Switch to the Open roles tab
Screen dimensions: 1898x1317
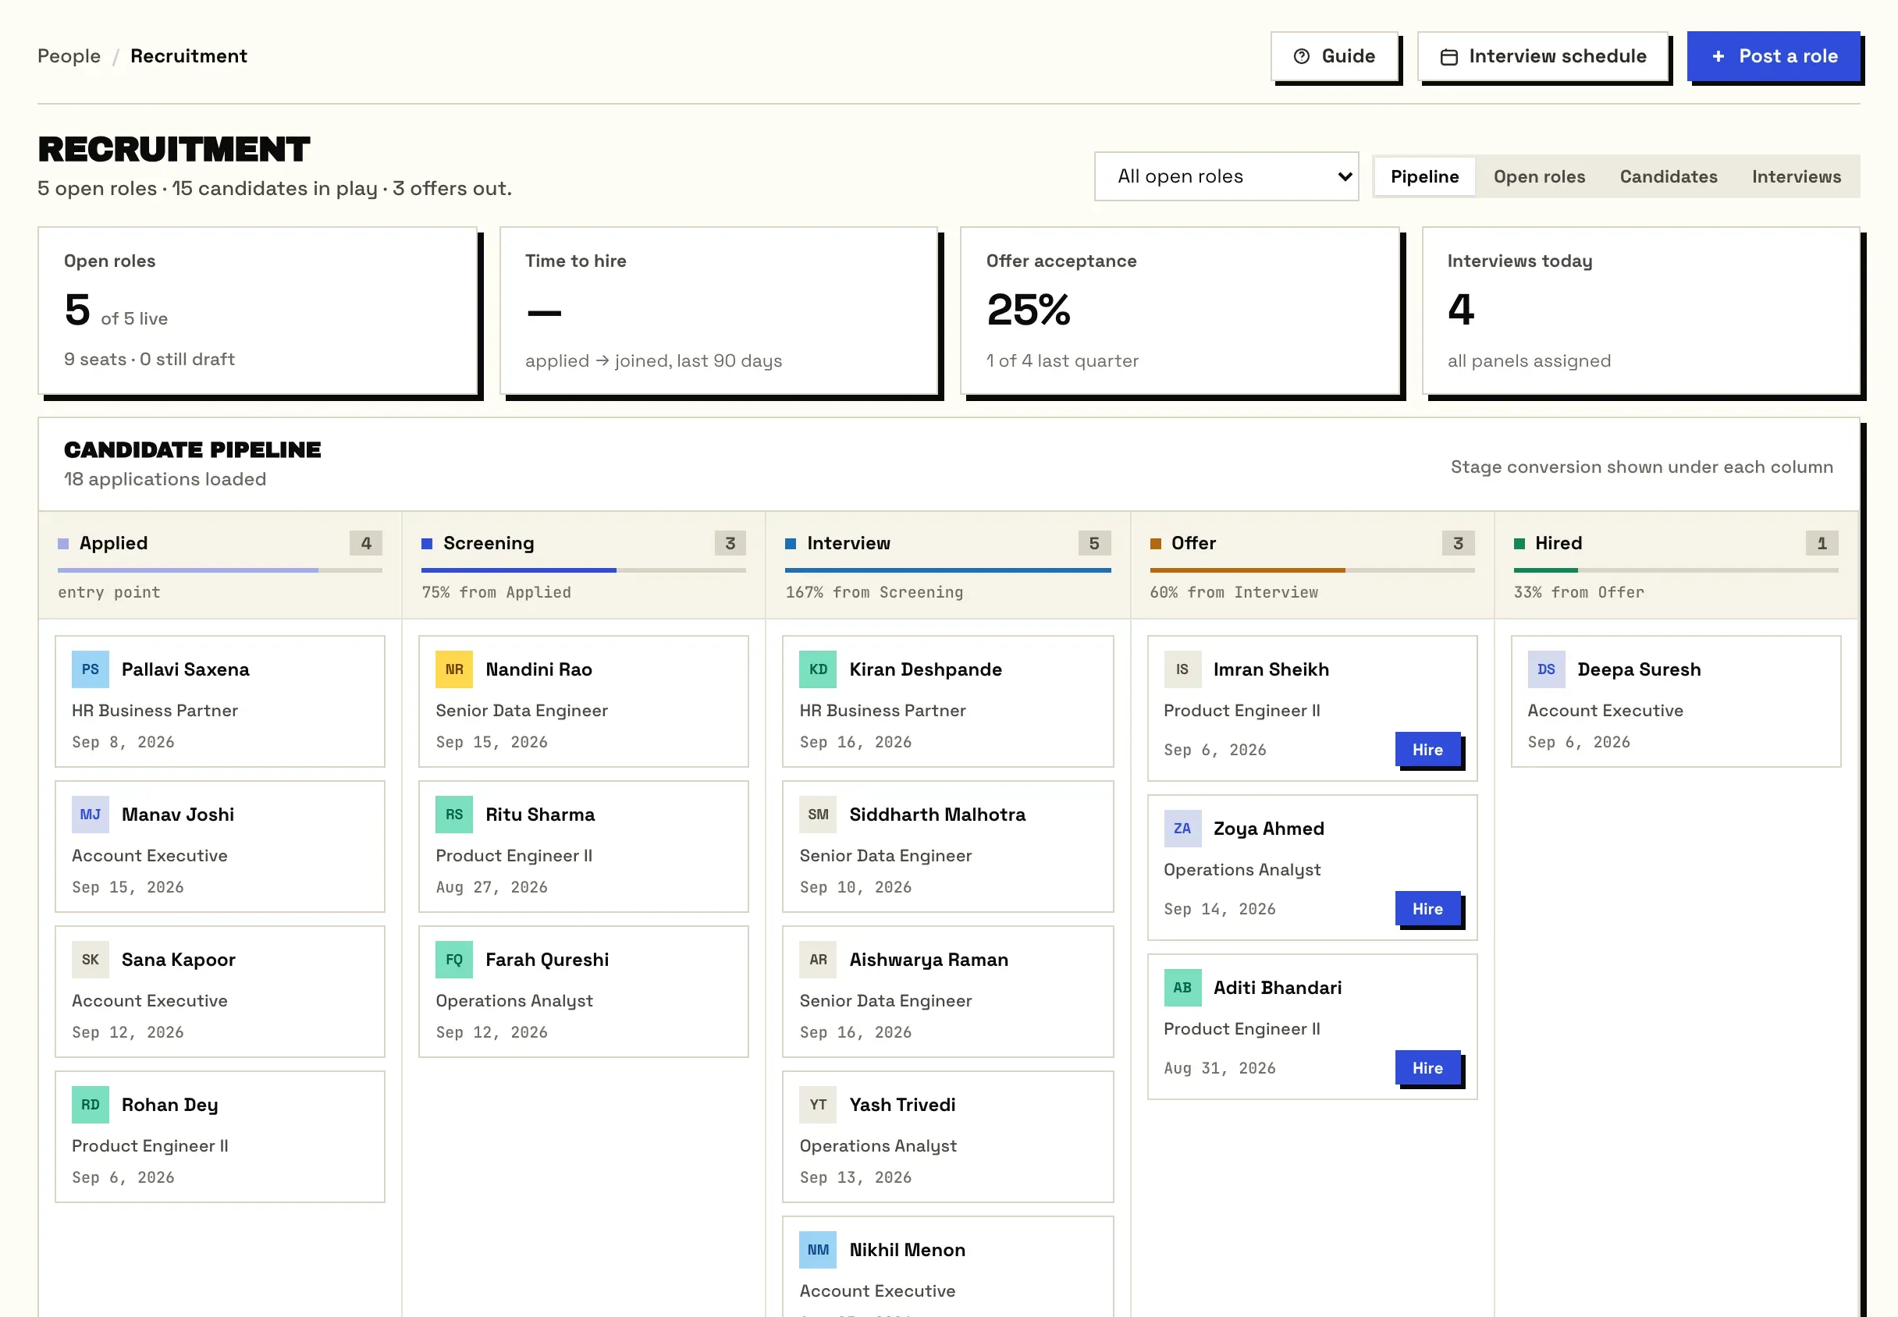[1539, 176]
